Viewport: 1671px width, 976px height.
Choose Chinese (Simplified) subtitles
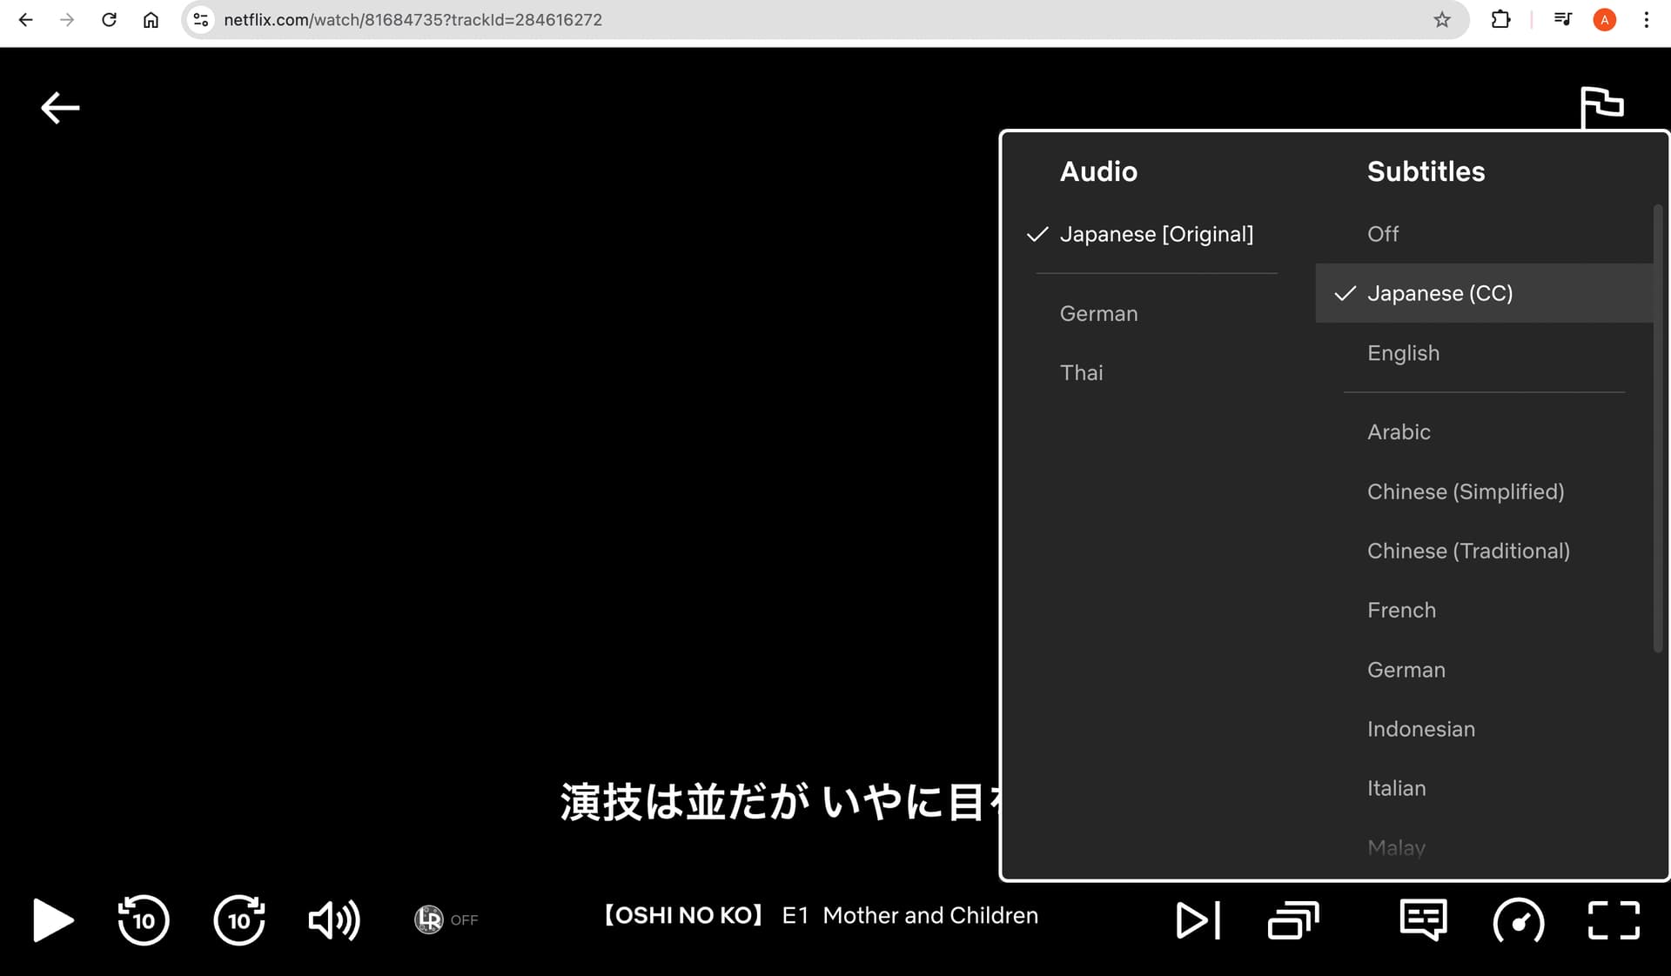[1466, 491]
